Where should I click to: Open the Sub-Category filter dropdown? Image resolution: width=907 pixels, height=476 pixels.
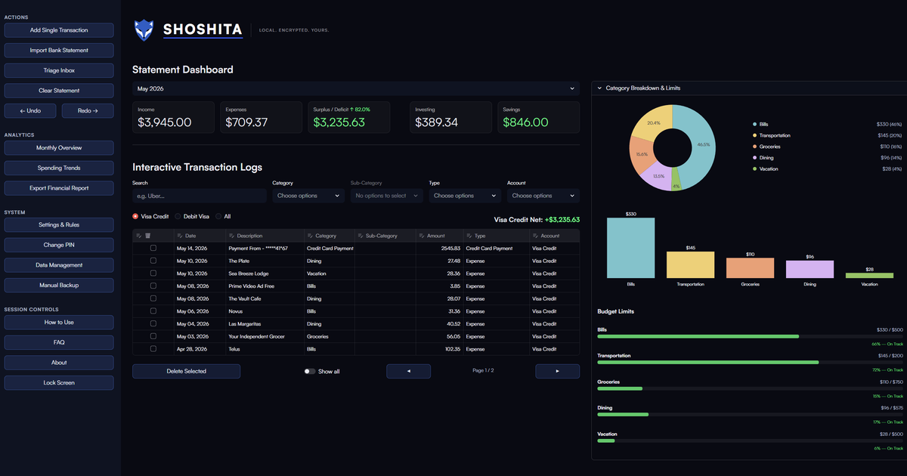pyautogui.click(x=387, y=196)
